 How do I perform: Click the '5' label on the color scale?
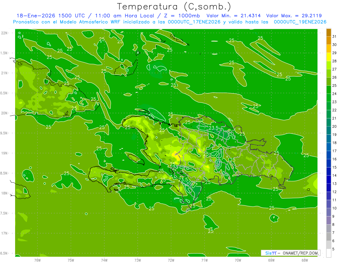click(333, 249)
